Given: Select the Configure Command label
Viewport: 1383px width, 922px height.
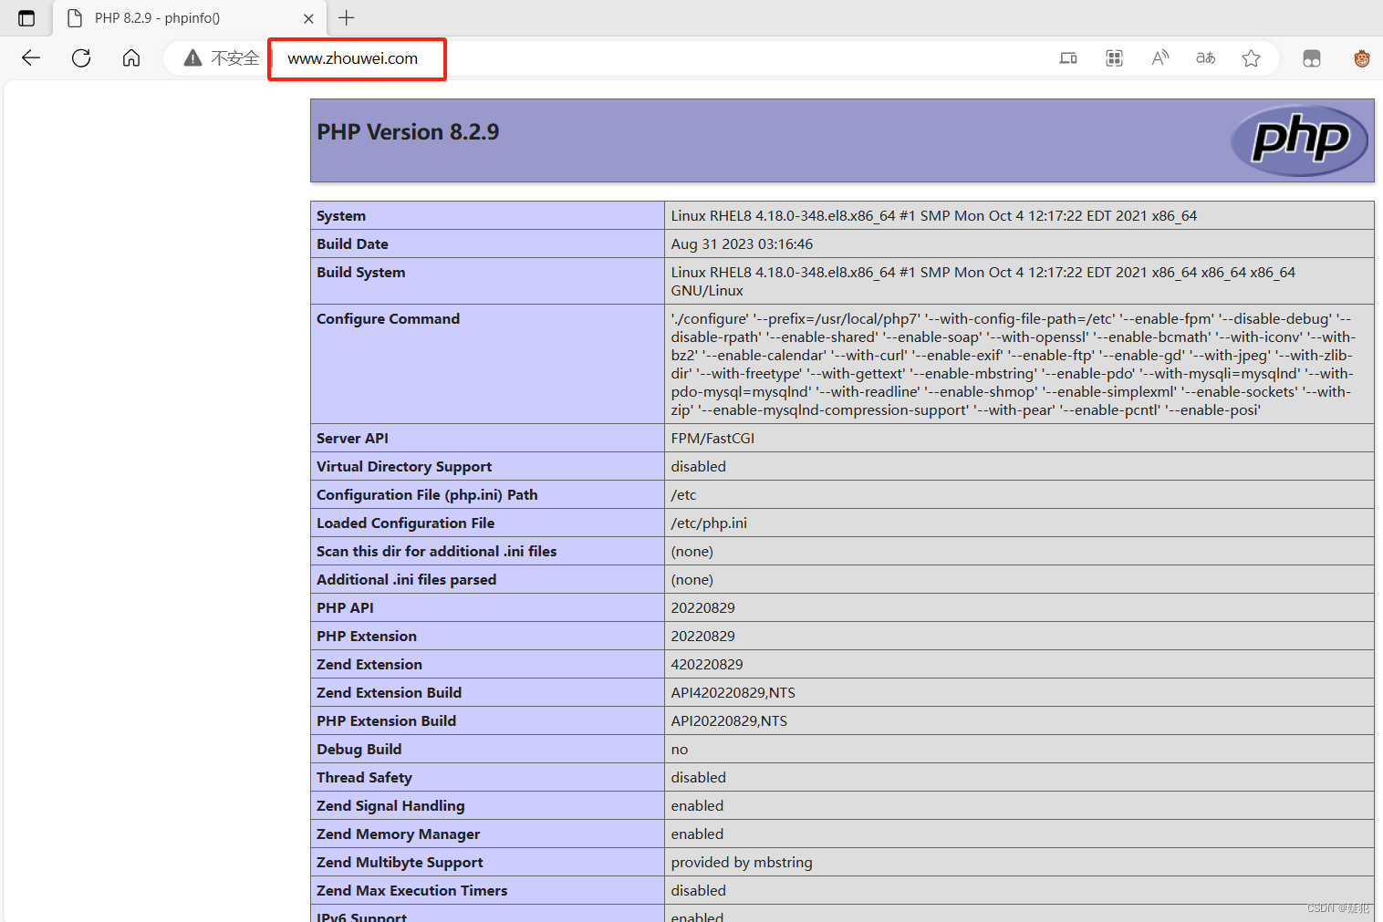Looking at the screenshot, I should point(388,319).
